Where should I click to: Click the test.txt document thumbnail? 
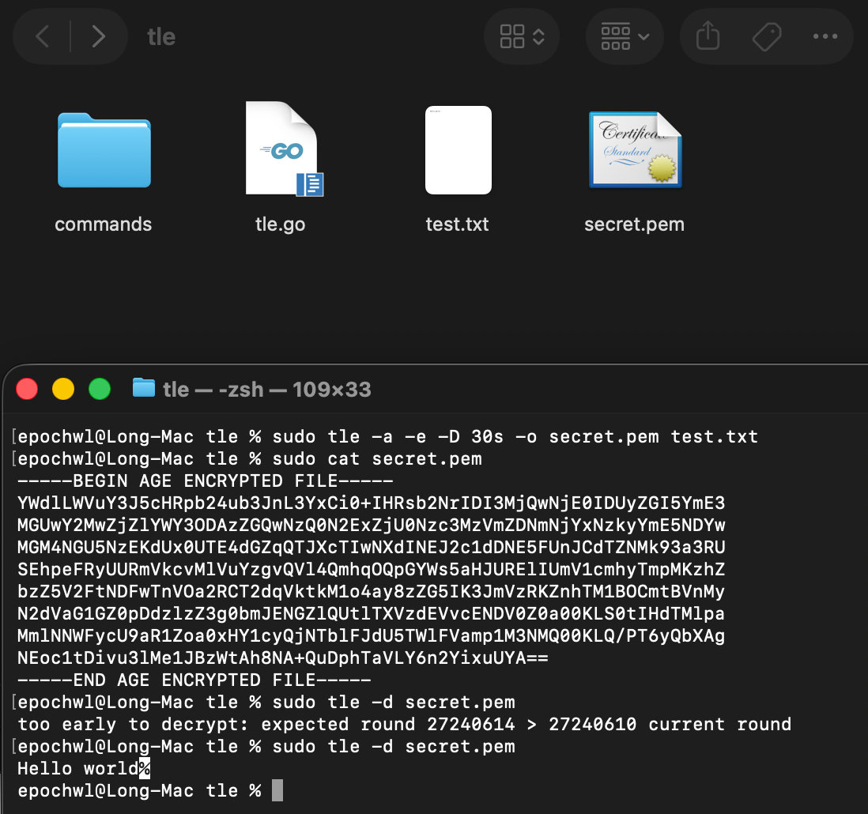[x=458, y=149]
